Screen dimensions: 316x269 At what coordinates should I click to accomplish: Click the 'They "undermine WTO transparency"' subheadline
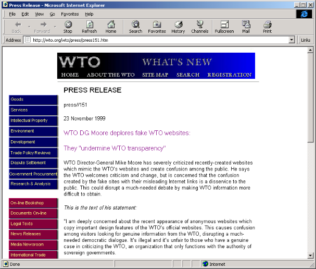115,149
